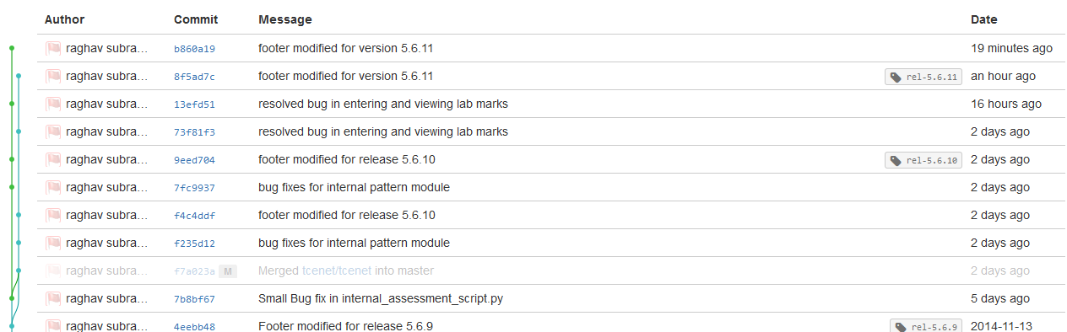Click the Date column header
Viewport: 1067px width, 332px height.
click(983, 19)
